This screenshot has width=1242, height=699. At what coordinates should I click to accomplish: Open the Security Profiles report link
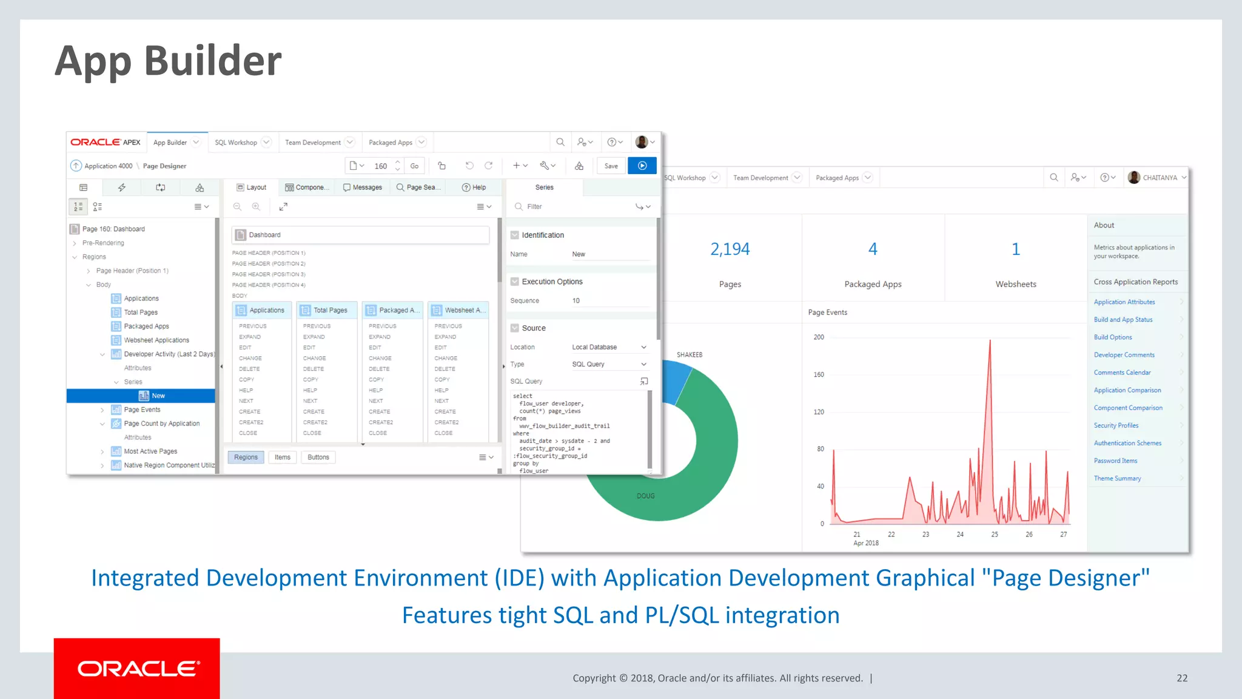[x=1116, y=426]
